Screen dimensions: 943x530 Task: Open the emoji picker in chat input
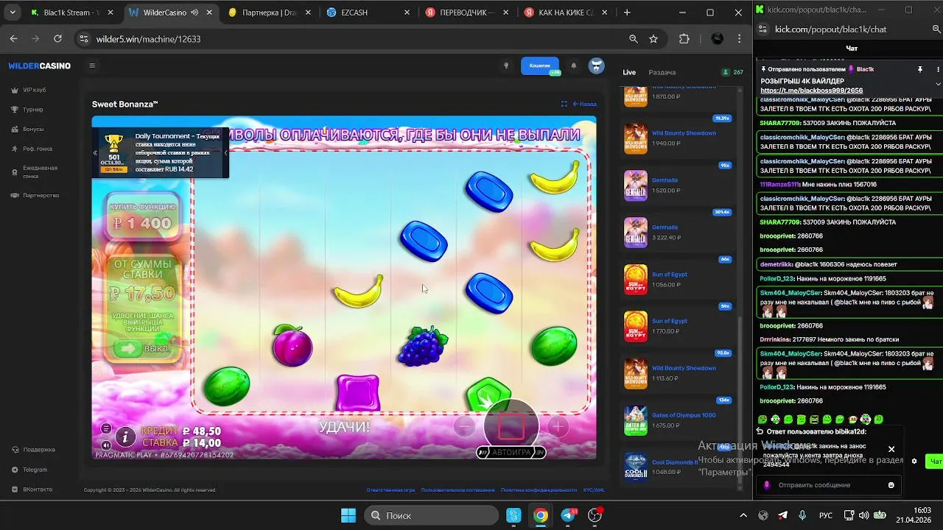tap(891, 485)
